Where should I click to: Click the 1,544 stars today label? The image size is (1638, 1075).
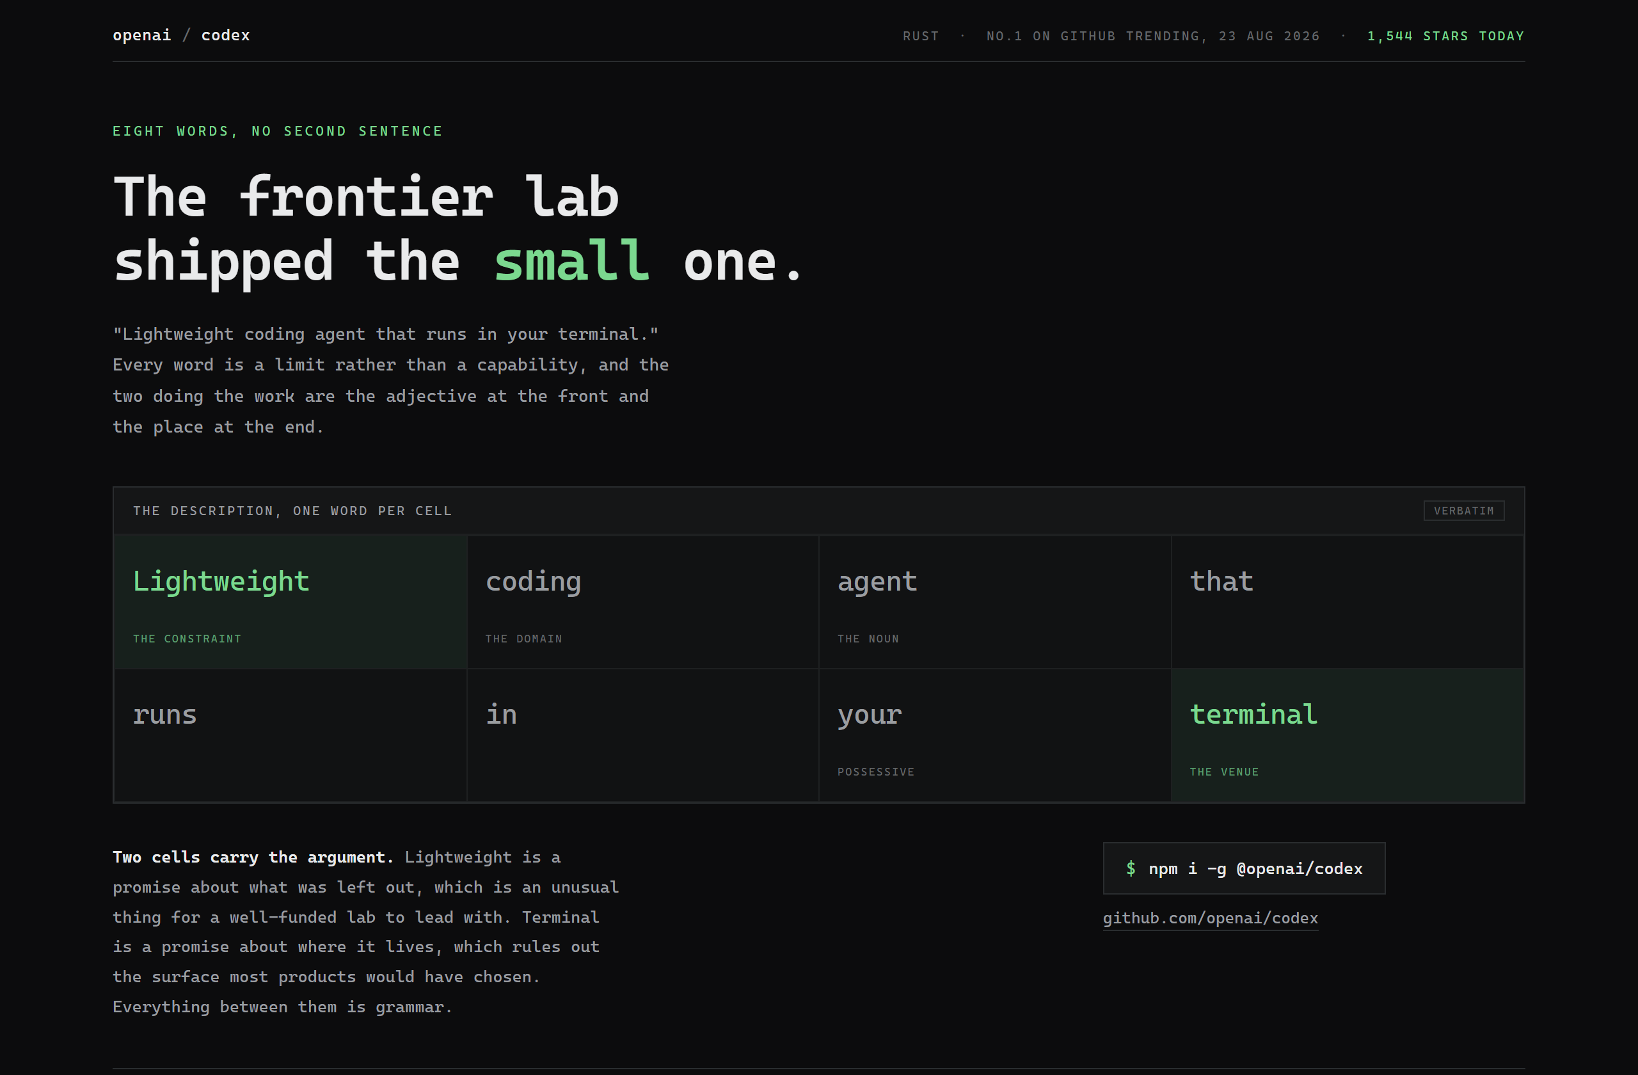click(1445, 36)
